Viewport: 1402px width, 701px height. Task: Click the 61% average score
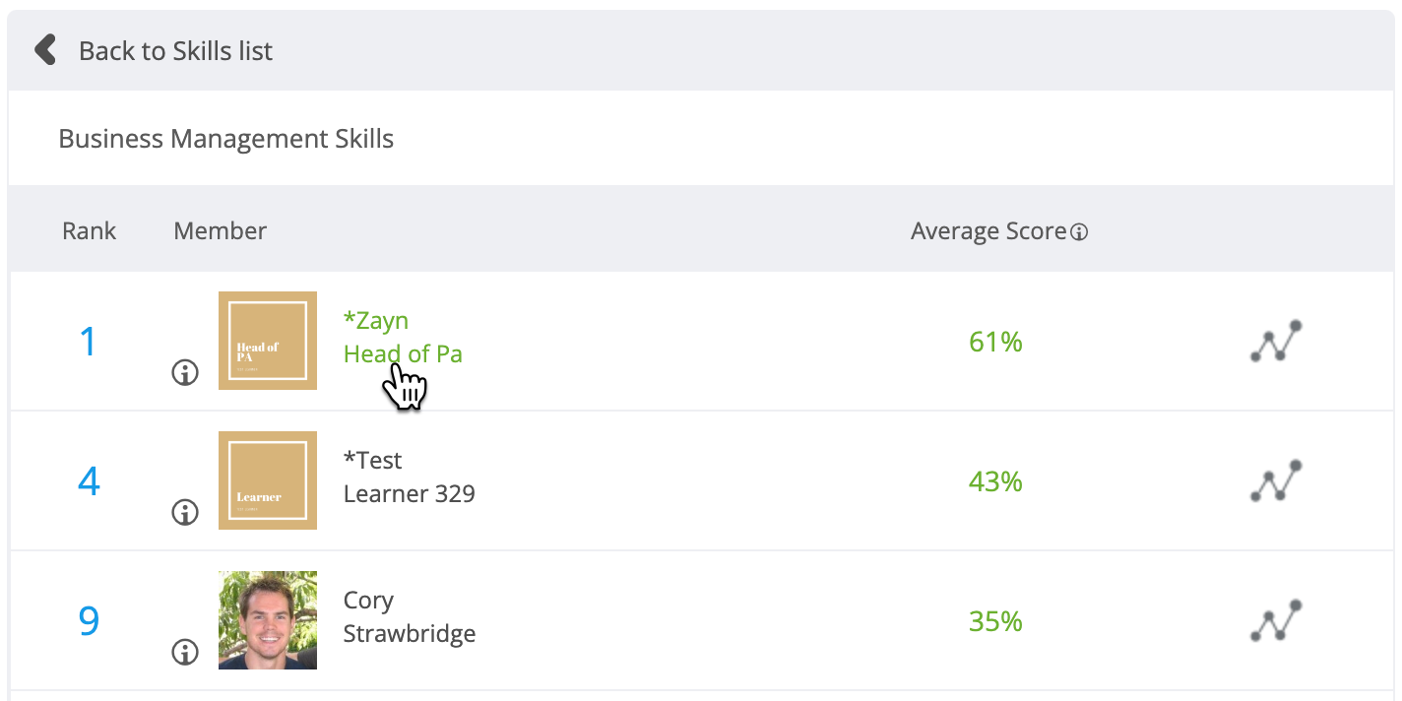click(995, 342)
